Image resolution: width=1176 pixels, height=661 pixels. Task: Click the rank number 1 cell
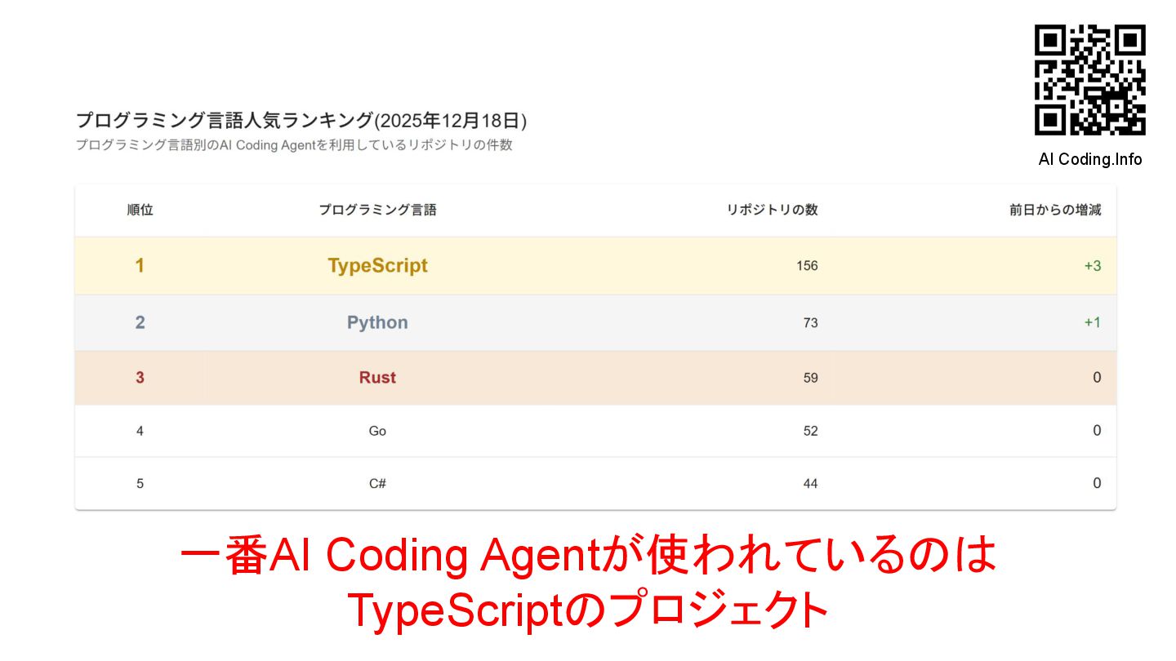pos(140,265)
